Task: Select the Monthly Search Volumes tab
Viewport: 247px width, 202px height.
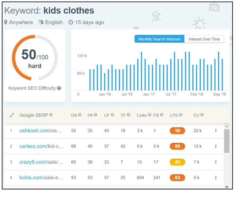Action: click(159, 39)
